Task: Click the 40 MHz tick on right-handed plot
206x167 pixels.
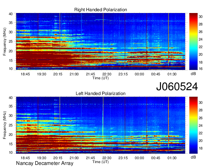Action: click(x=11, y=14)
